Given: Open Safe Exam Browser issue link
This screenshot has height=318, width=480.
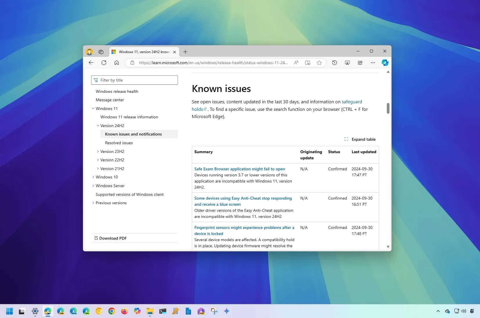Looking at the screenshot, I should coord(240,169).
